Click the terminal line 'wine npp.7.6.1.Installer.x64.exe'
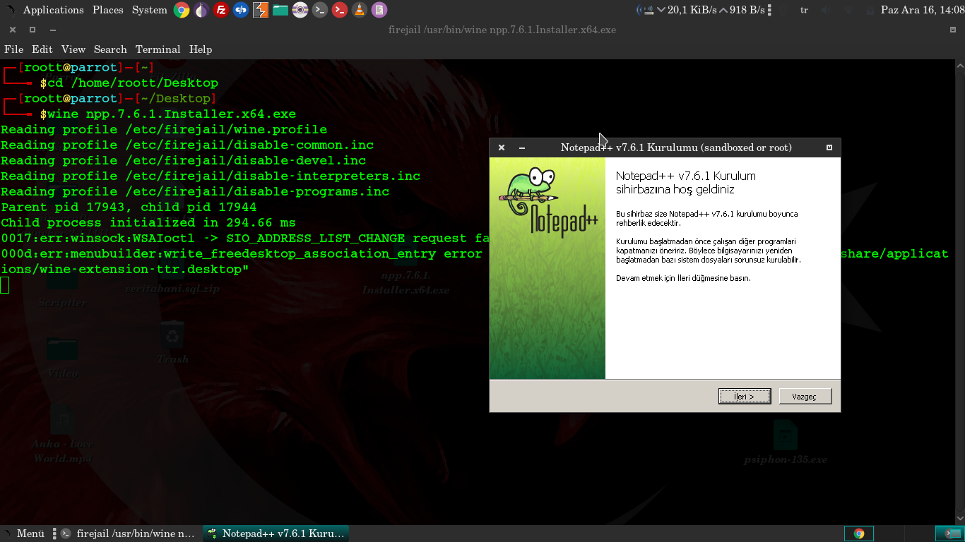Viewport: 965px width, 542px height. click(172, 114)
